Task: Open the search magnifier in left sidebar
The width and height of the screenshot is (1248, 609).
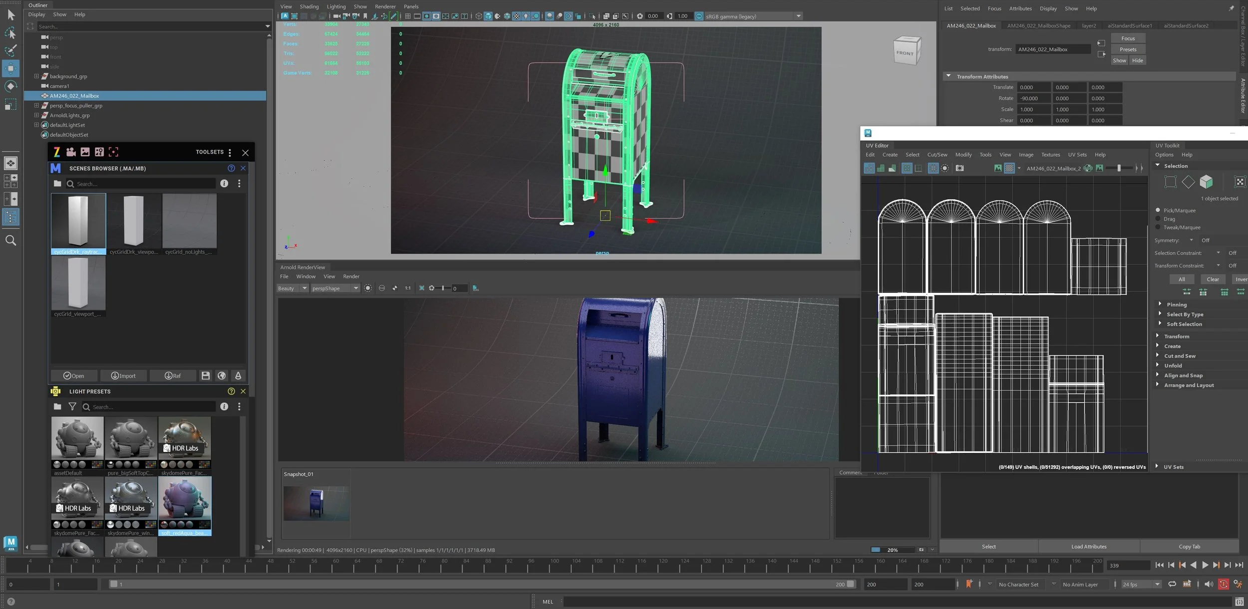Action: [x=10, y=240]
